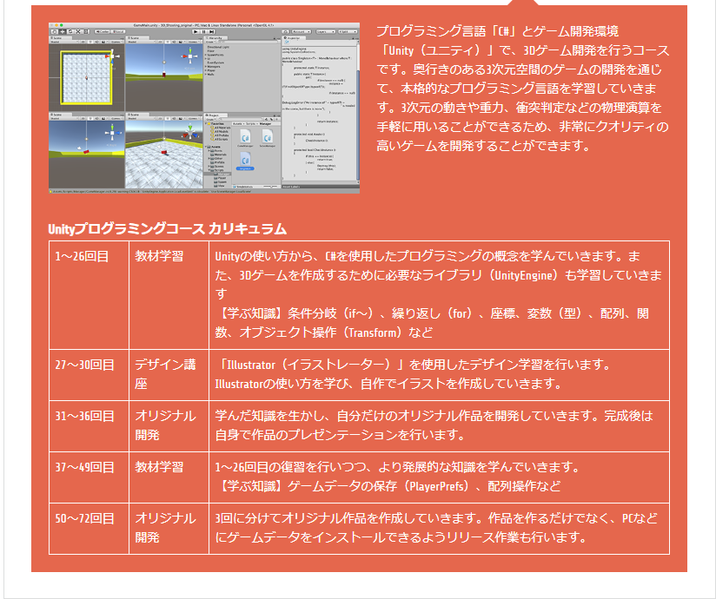
Task: Switch to the Hierarchy tab in Unity
Action: coord(216,38)
